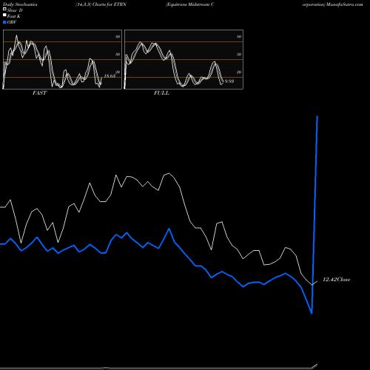Select the '(14,3,3) Charts for ETRN' text

point(101,4)
